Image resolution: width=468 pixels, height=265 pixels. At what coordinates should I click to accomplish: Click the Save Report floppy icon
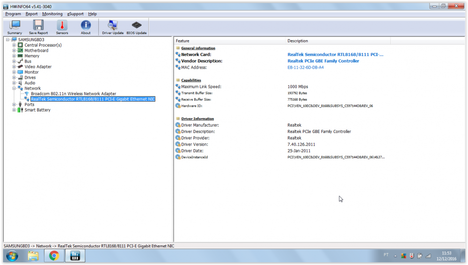coord(38,27)
